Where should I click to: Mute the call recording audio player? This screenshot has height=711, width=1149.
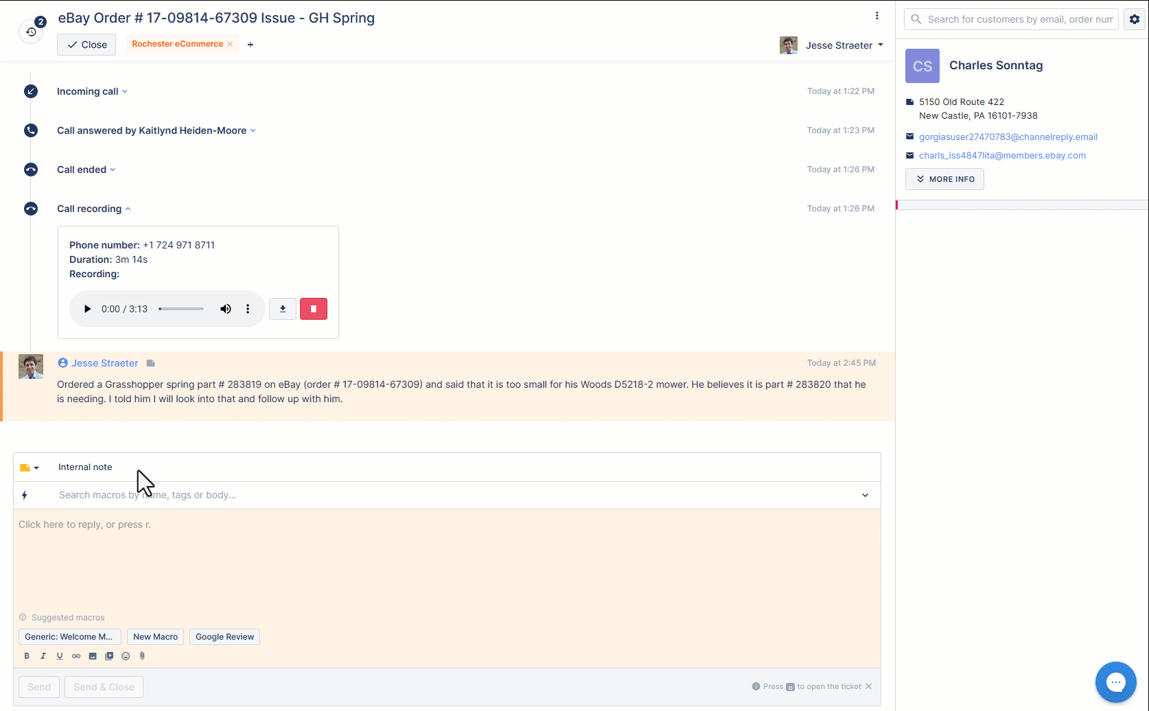[x=225, y=309]
